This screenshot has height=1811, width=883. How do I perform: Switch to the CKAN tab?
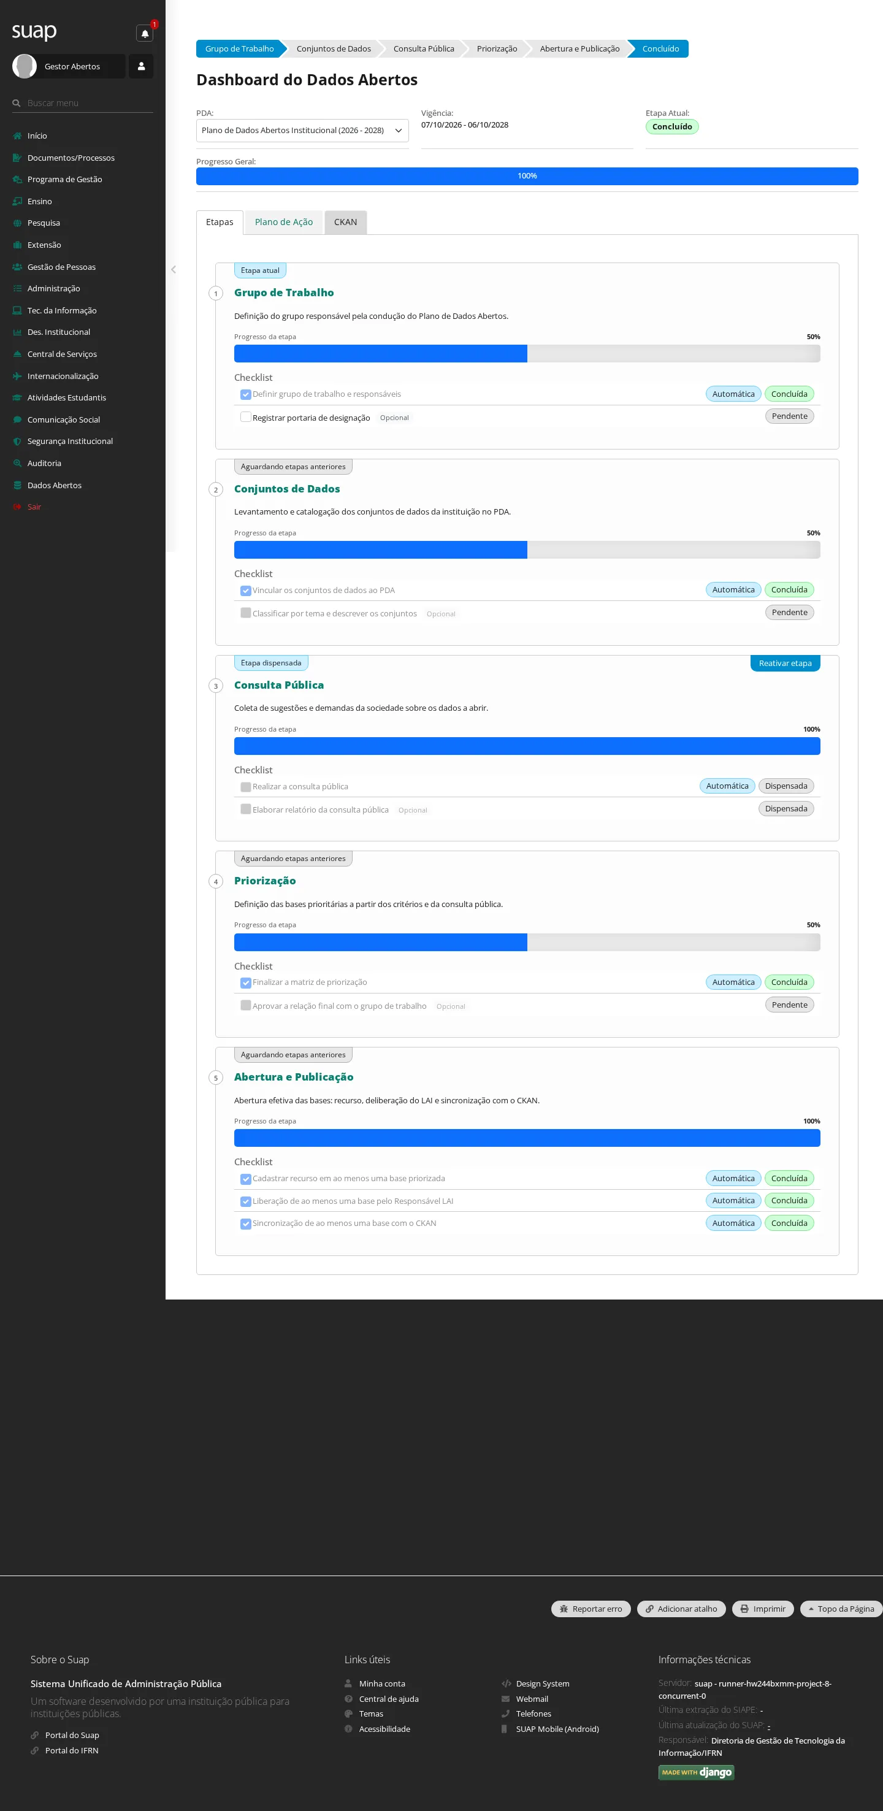(x=345, y=222)
